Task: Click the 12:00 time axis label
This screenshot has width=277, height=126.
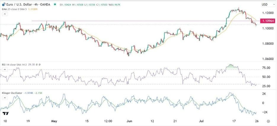Action: [108, 121]
